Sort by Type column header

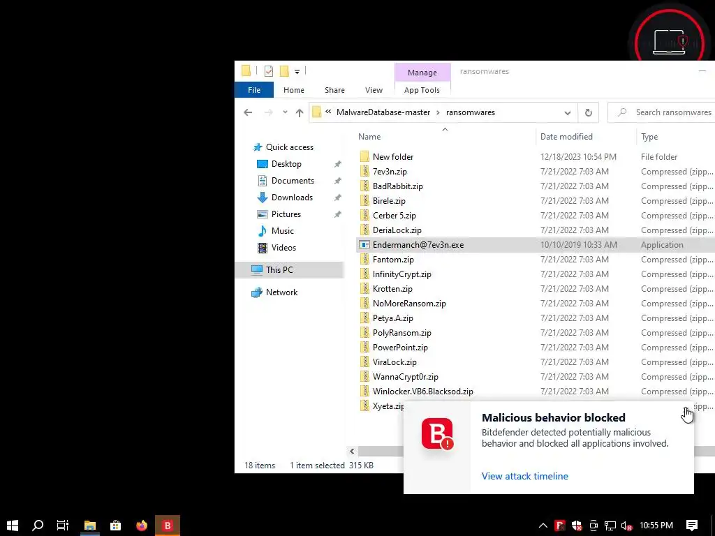point(649,137)
